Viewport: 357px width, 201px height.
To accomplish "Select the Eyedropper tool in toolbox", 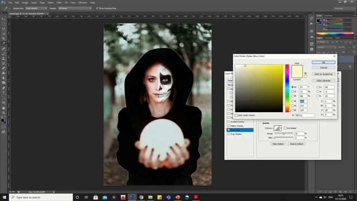I will point(3,44).
